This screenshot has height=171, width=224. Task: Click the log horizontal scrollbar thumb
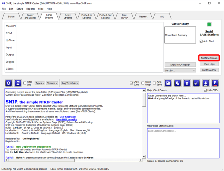[41, 160]
